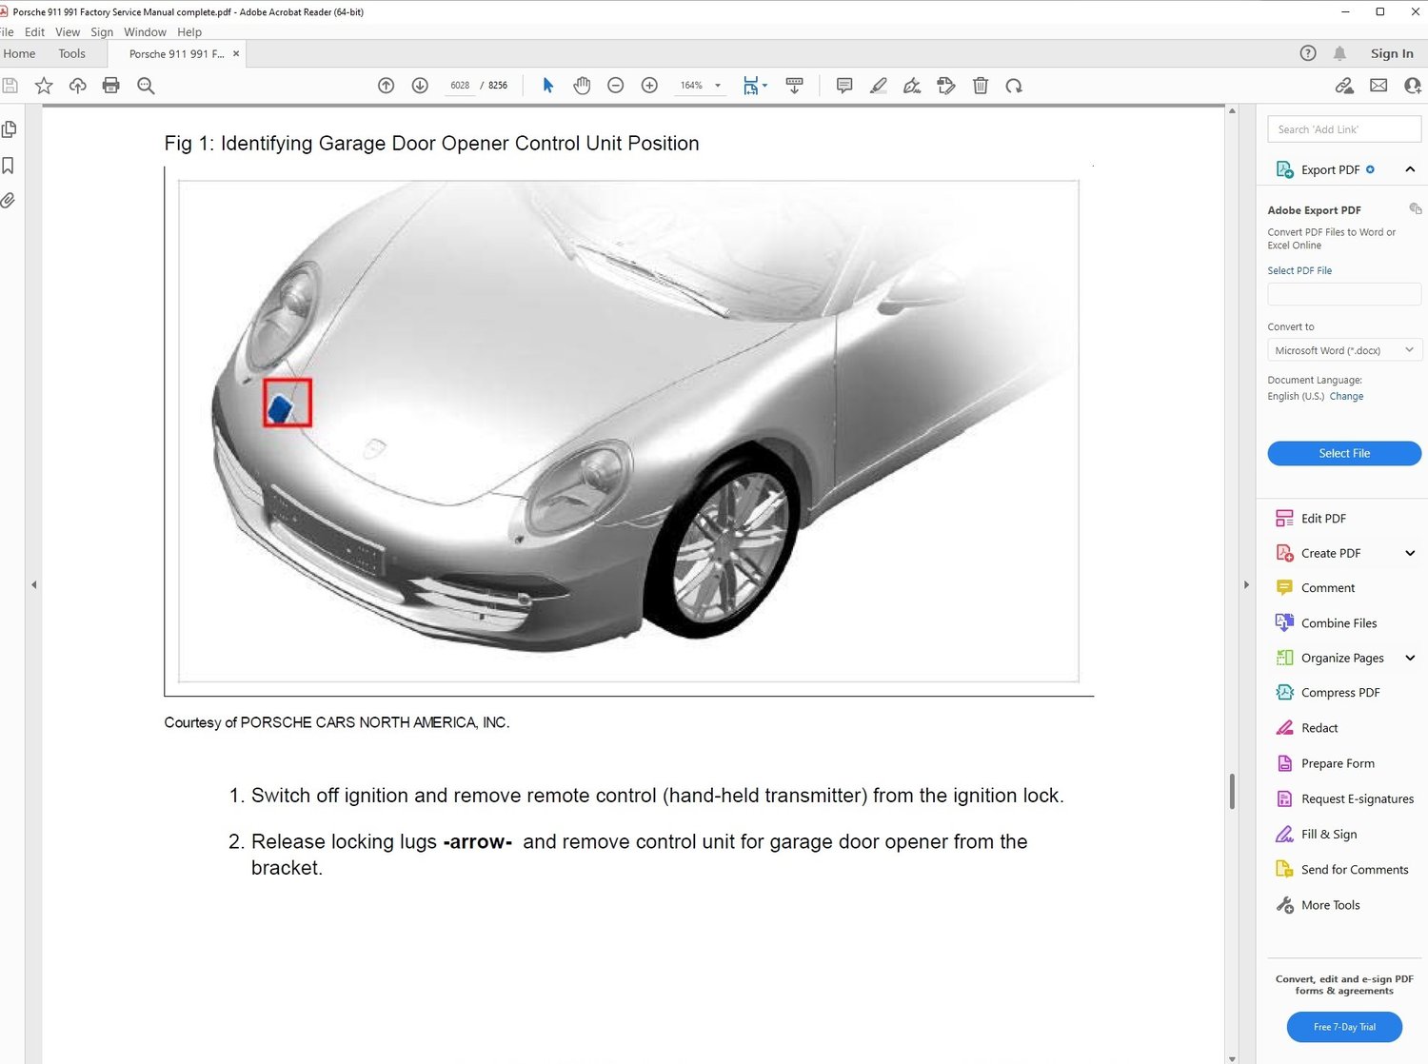Open the bookmarks panel

coord(8,166)
